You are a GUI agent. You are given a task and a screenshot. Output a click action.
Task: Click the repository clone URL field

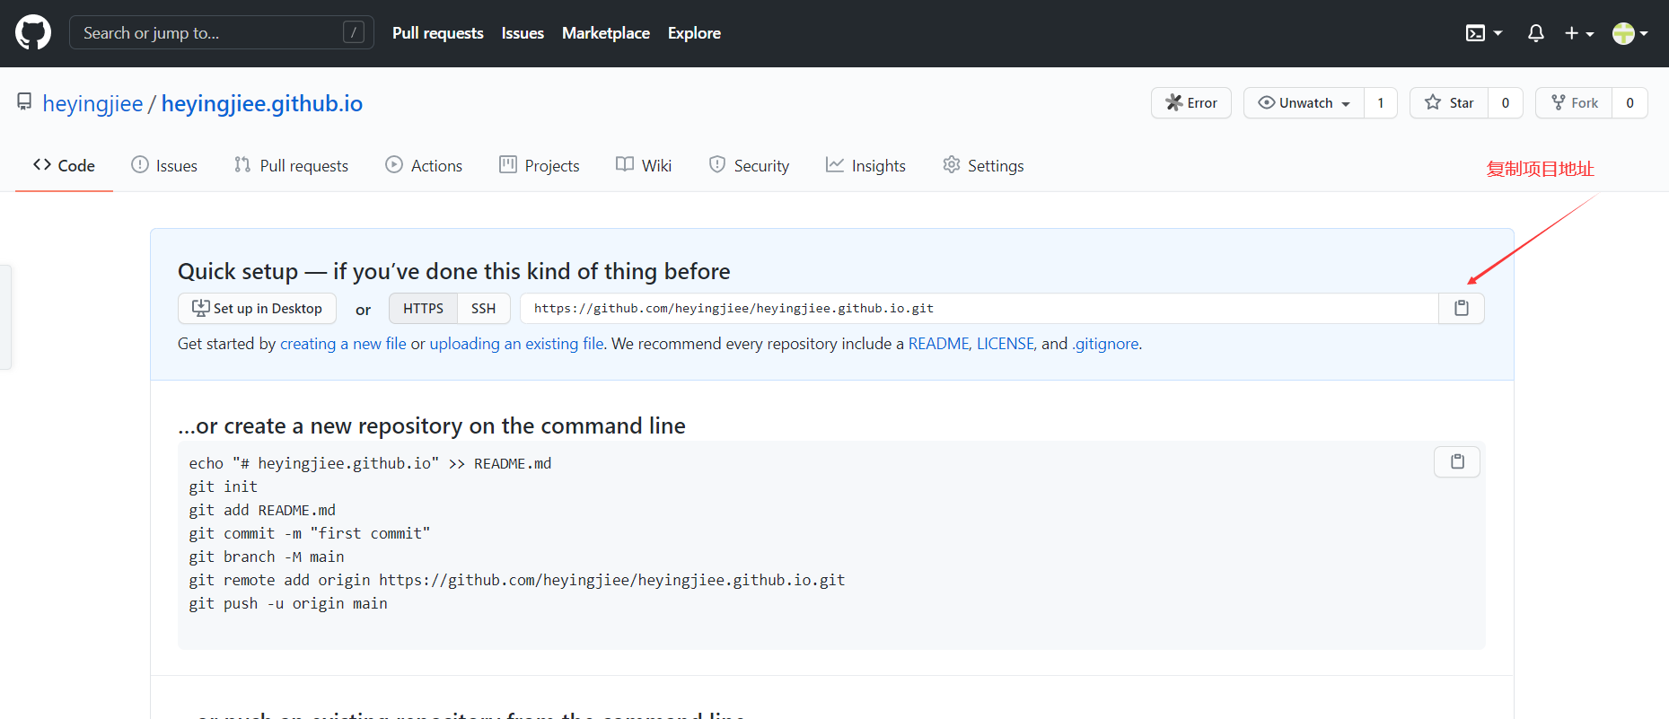979,308
